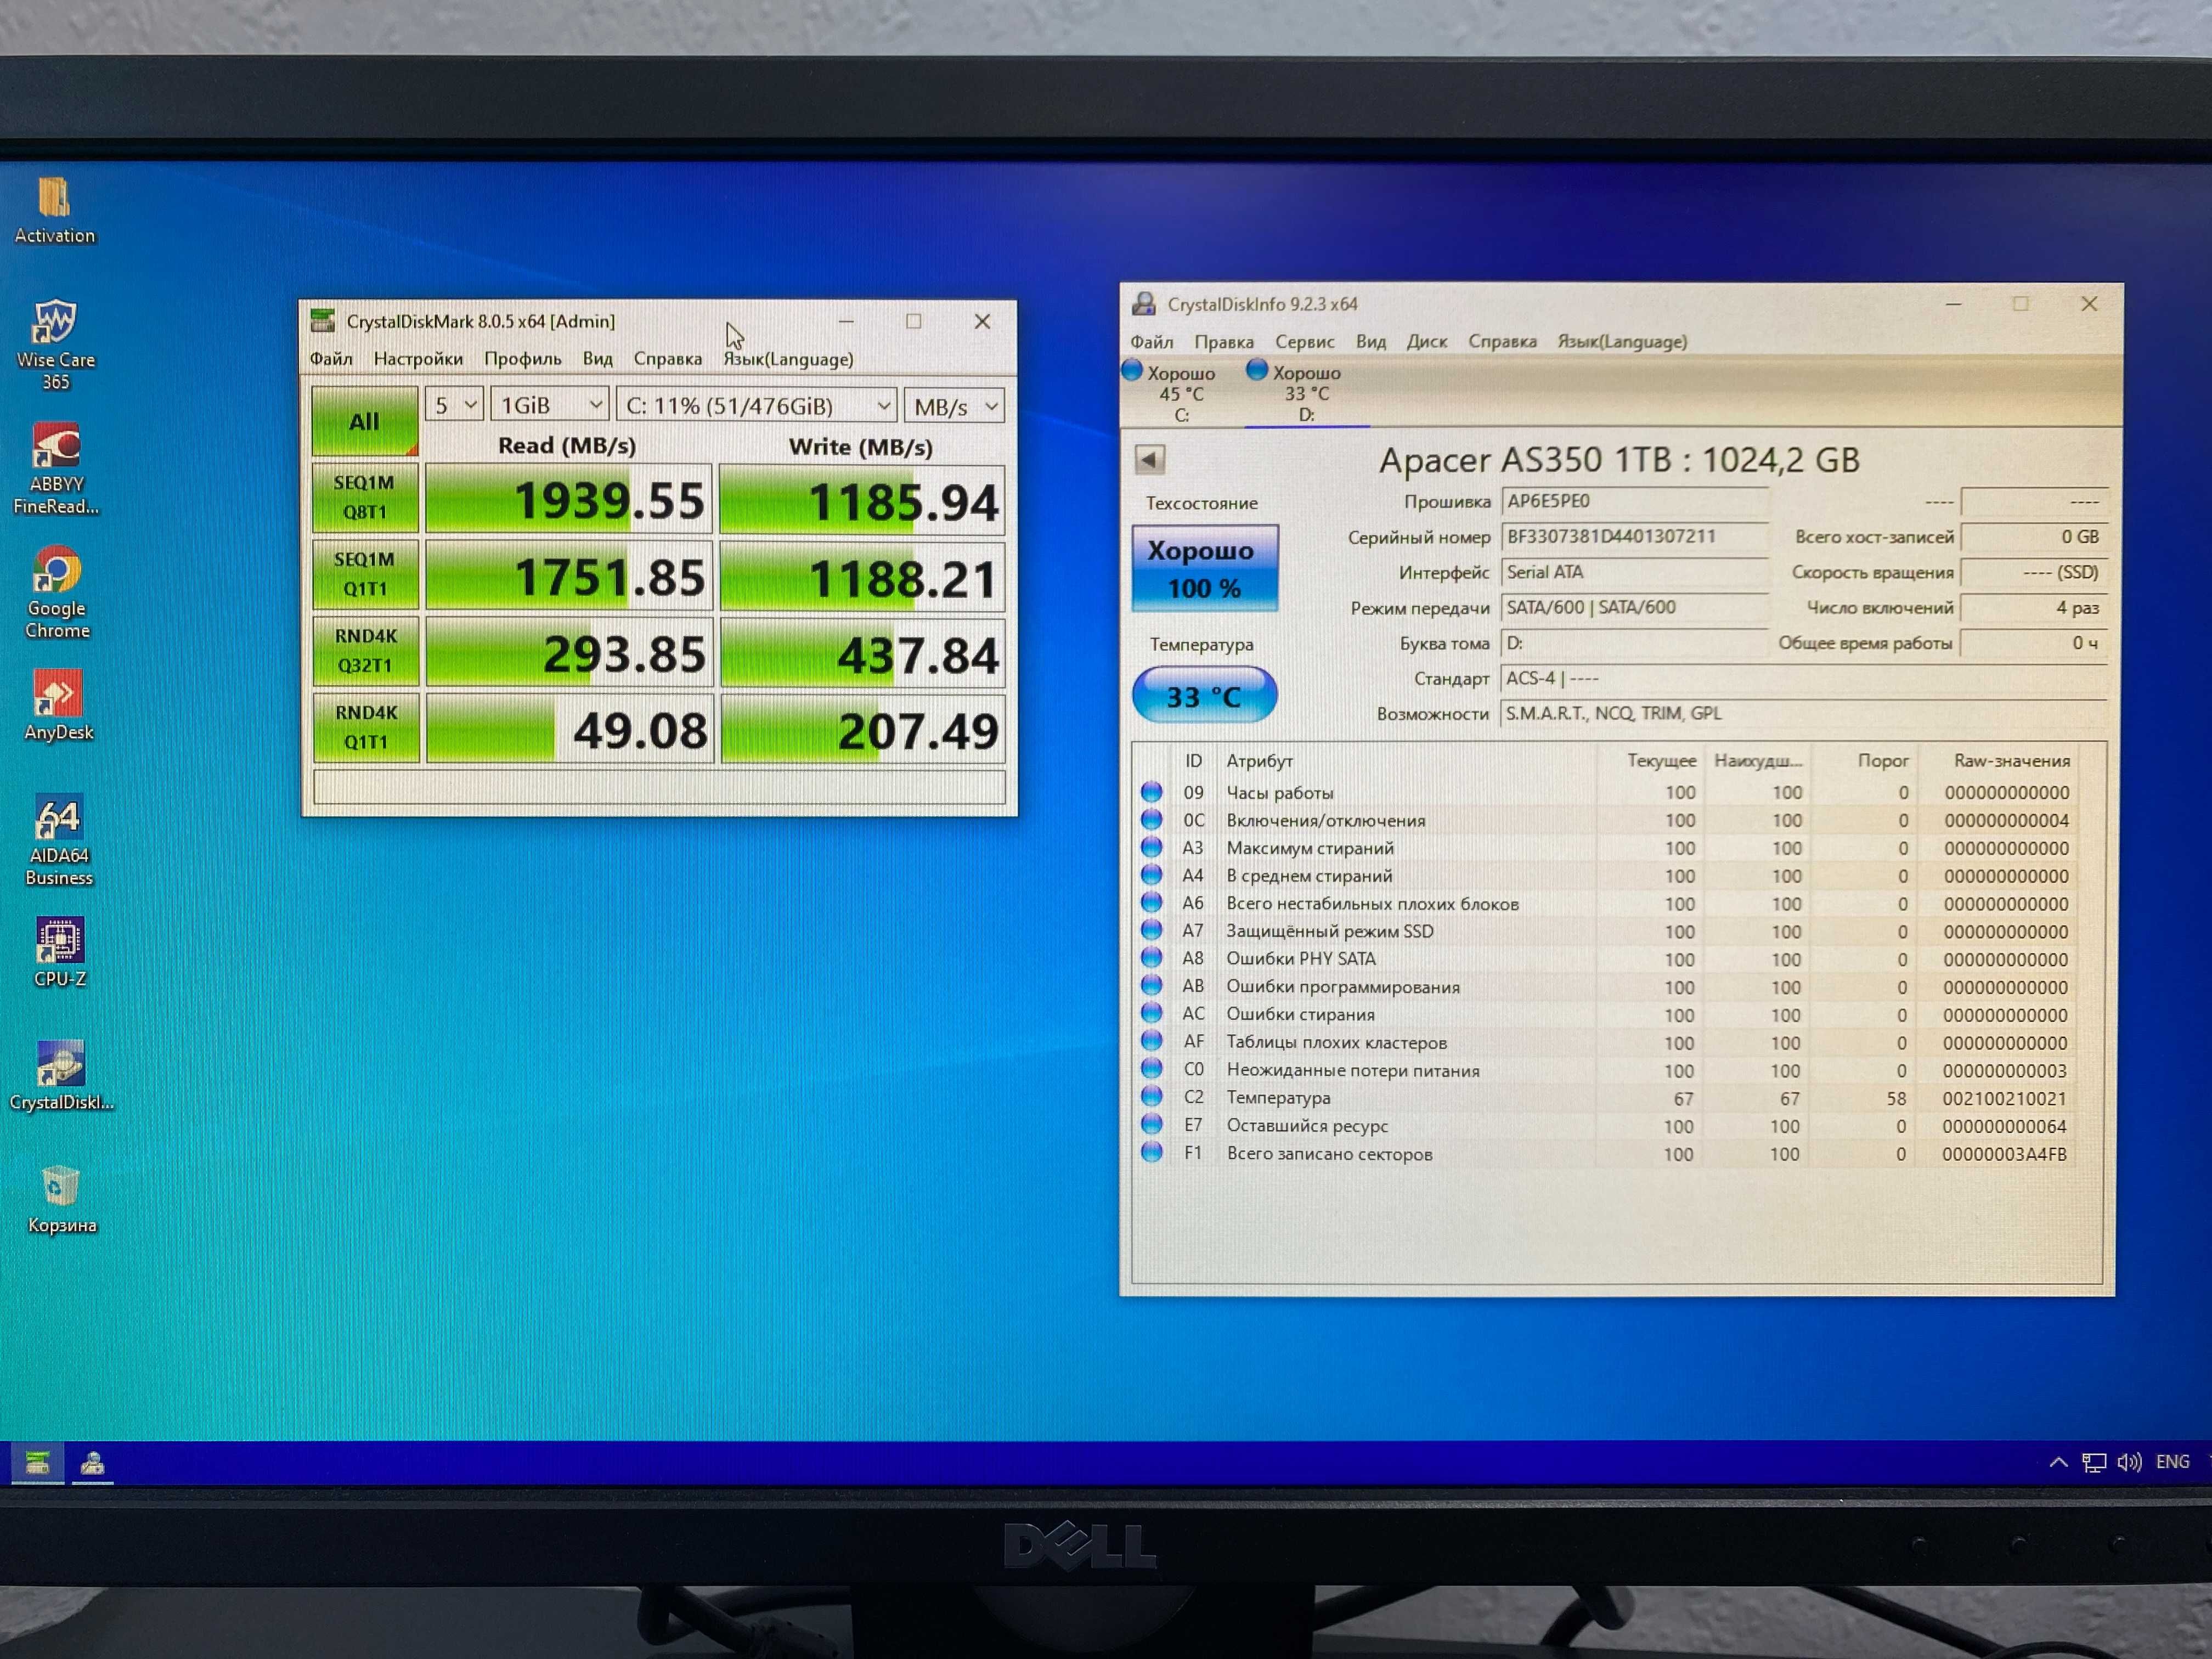The width and height of the screenshot is (2212, 1659).
Task: Show hidden tray icons with the chevron
Action: (2058, 1462)
